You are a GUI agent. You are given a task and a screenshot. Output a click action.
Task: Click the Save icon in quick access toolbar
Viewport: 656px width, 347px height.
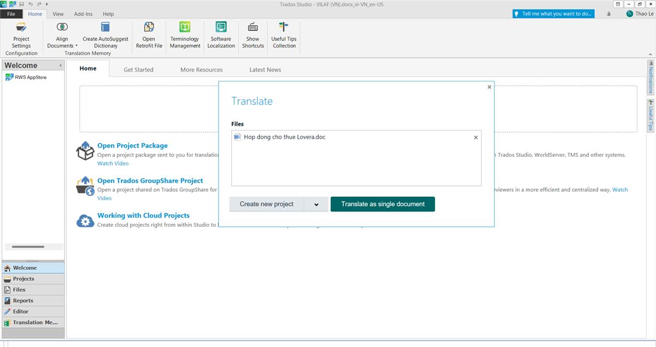(21, 4)
